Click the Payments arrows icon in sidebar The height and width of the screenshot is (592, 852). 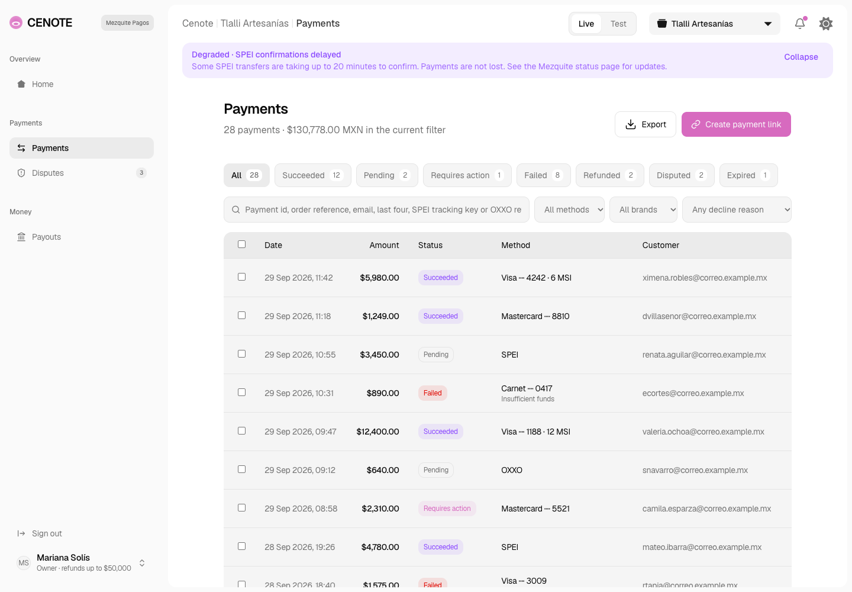[x=21, y=148]
